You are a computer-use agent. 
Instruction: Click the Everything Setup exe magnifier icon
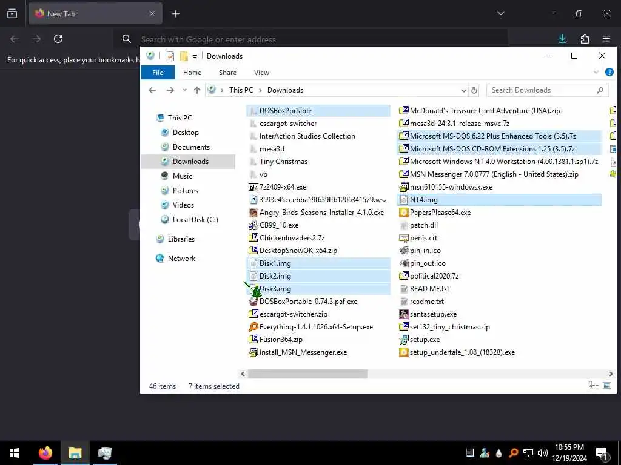coord(253,327)
